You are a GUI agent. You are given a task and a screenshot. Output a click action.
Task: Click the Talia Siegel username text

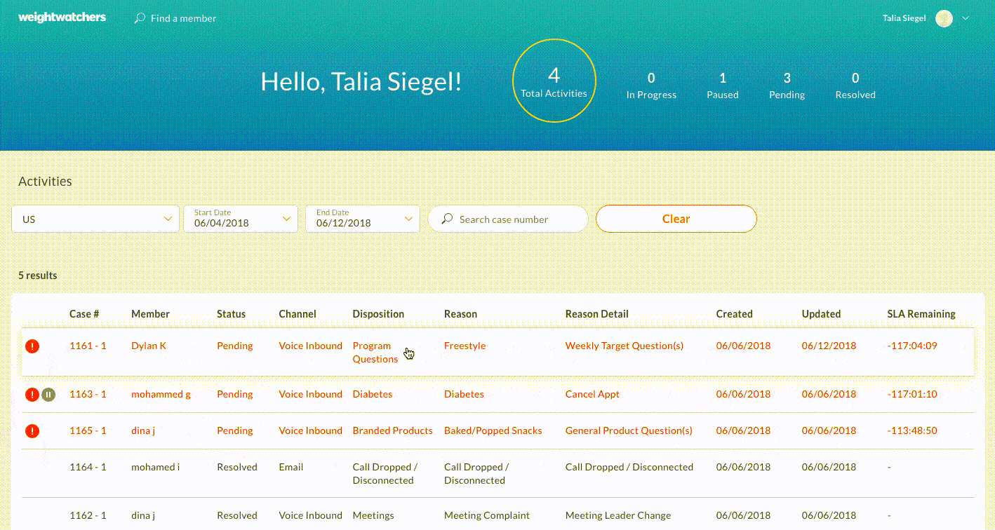[904, 18]
